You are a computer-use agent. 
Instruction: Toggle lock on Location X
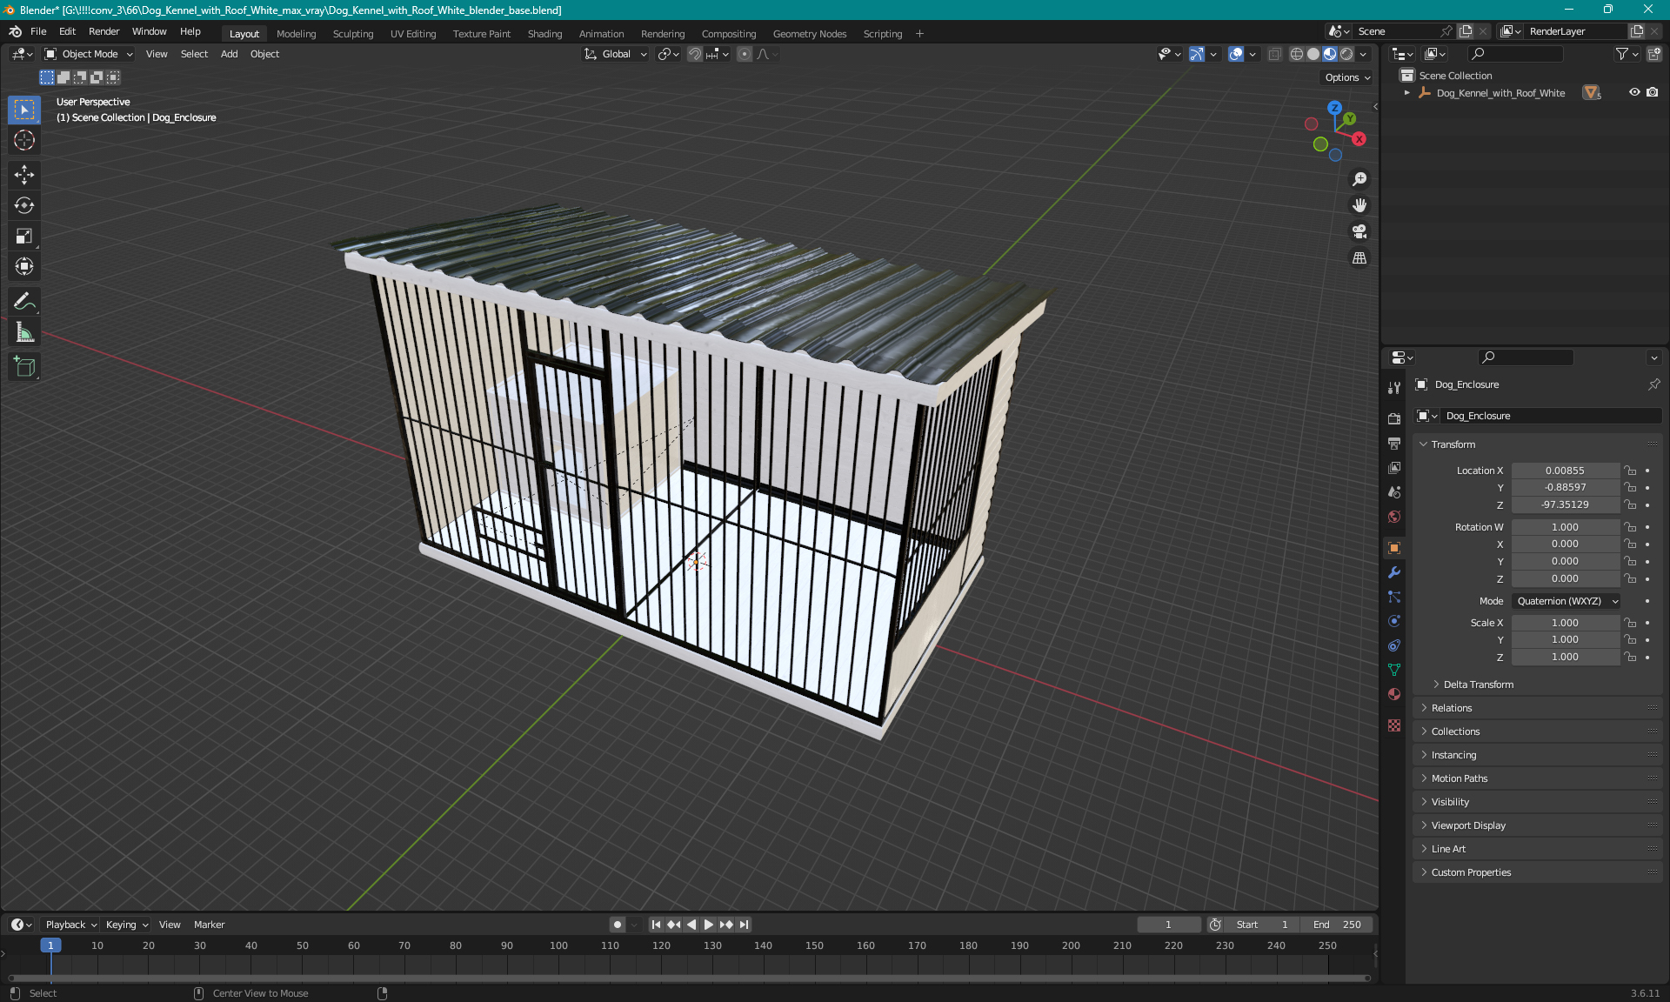tap(1631, 471)
